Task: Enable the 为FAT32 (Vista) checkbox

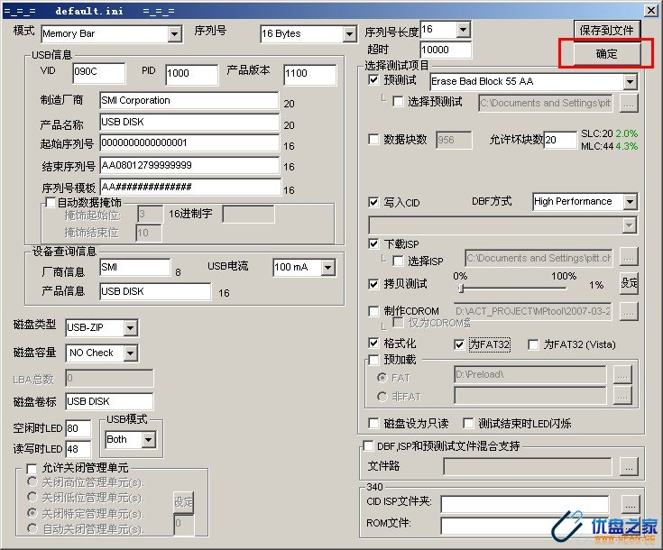Action: (533, 344)
